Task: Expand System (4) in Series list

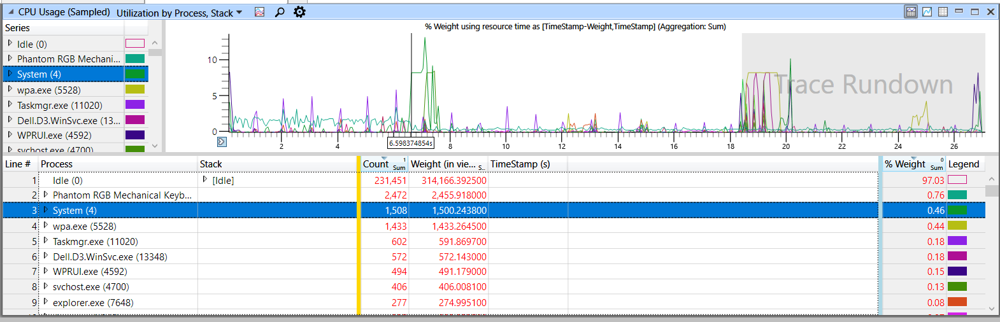Action: [x=10, y=73]
